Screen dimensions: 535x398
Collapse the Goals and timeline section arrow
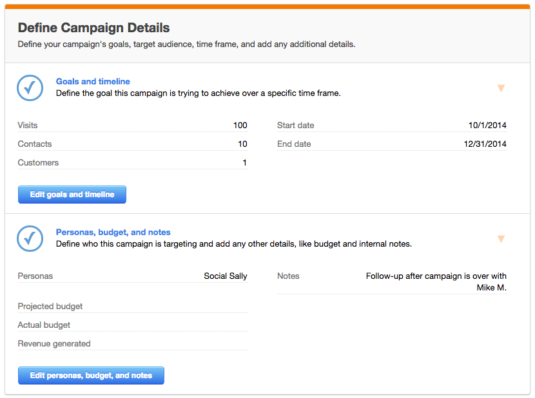pos(501,88)
